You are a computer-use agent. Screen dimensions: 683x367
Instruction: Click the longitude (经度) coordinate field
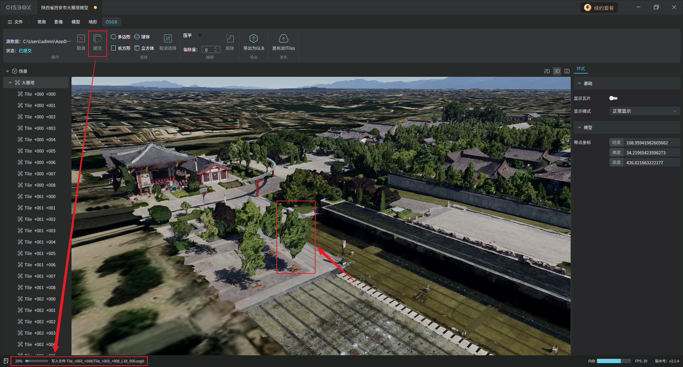[x=647, y=143]
